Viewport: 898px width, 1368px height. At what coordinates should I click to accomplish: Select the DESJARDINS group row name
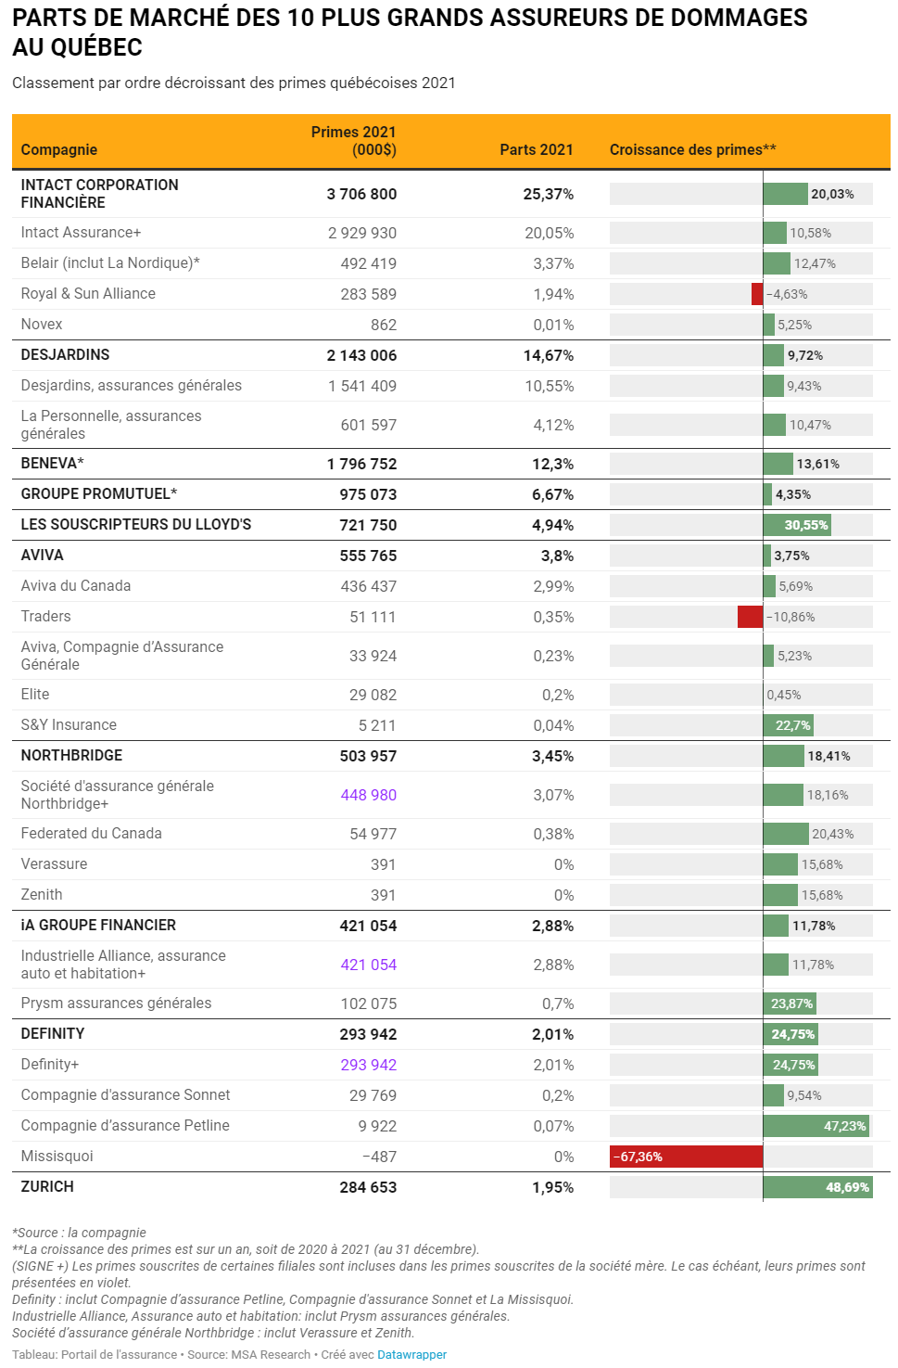(65, 355)
